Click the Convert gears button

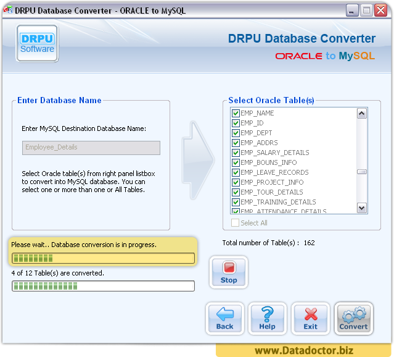353,319
